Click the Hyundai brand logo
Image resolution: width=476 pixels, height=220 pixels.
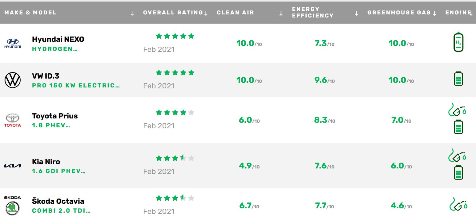click(13, 44)
